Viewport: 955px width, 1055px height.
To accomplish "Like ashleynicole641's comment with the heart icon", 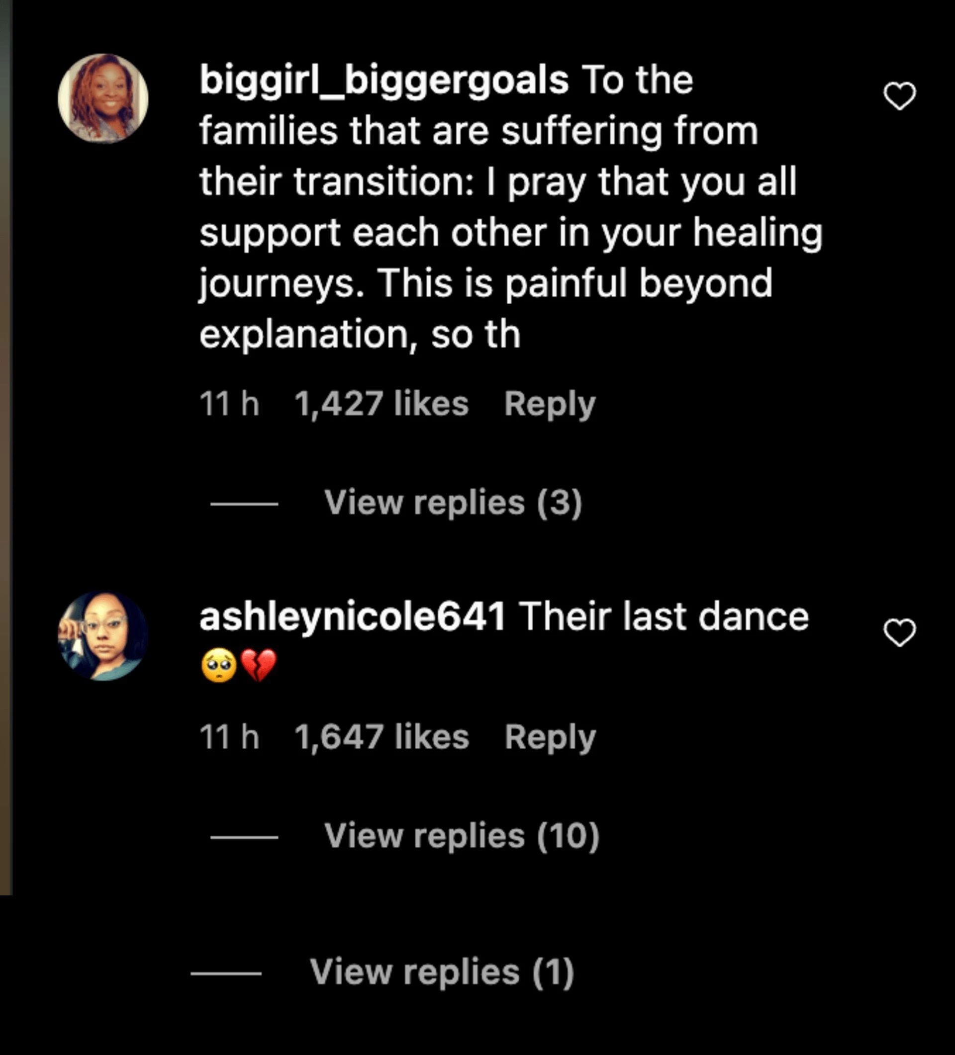I will [x=899, y=633].
